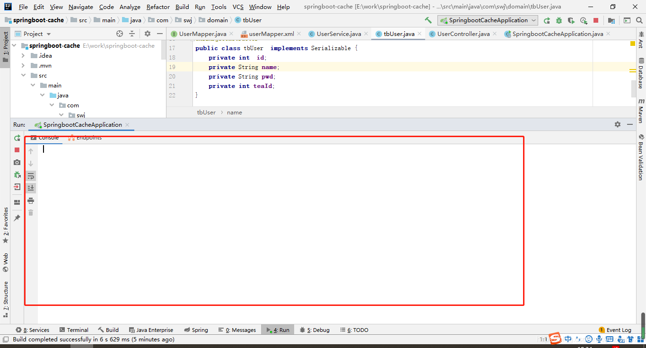Click the Collapse All icon in Project panel

point(132,34)
